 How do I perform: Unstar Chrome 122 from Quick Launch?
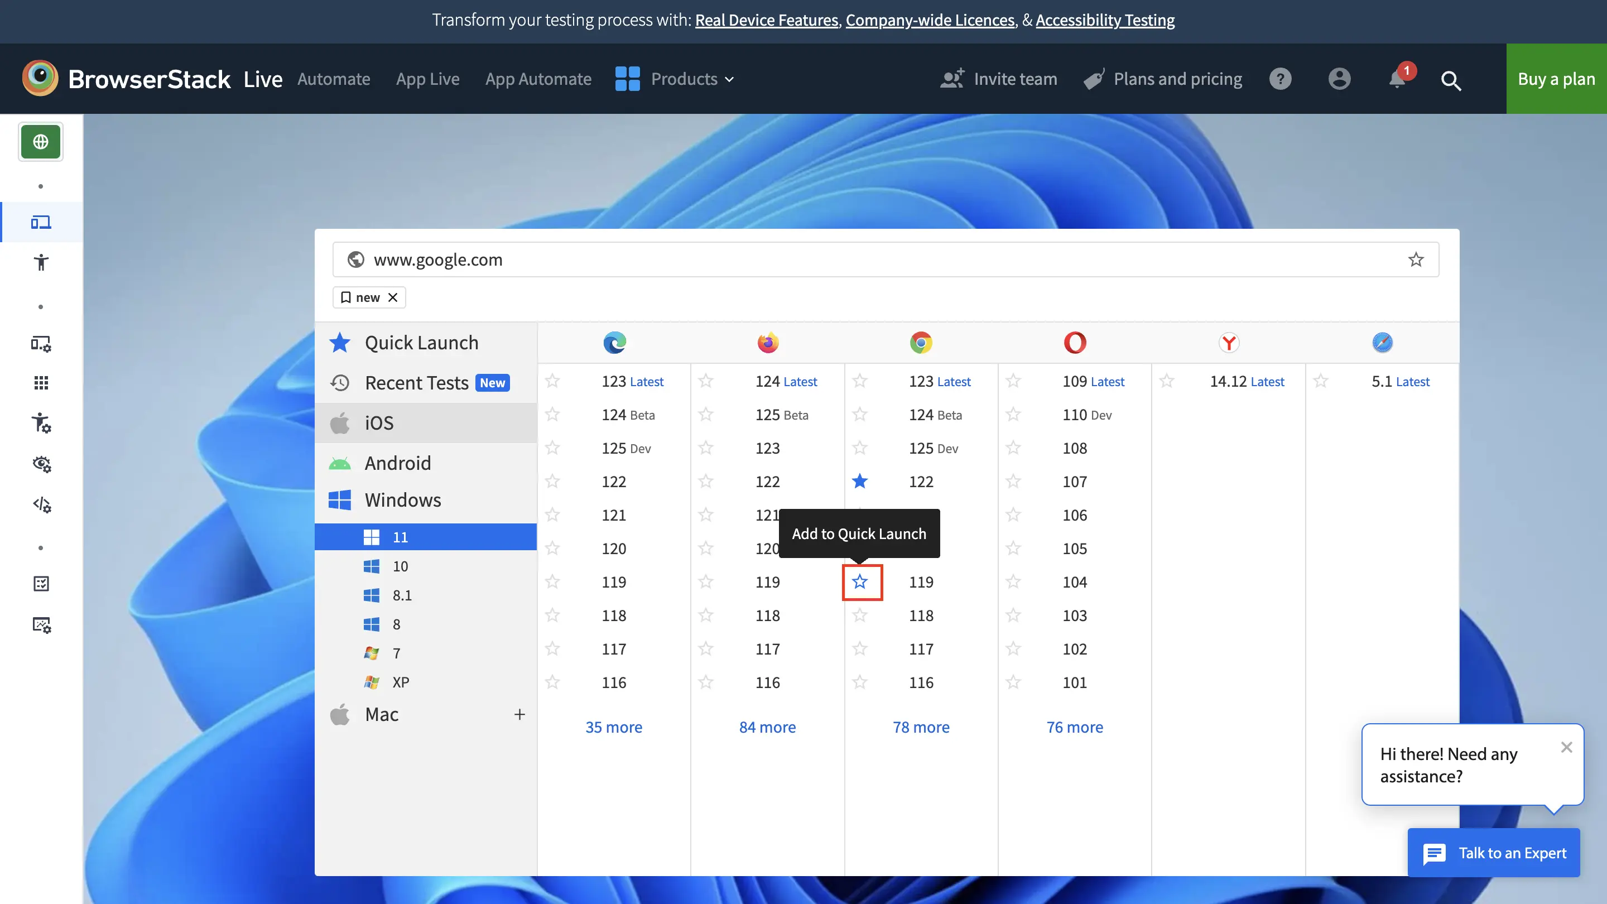point(860,481)
